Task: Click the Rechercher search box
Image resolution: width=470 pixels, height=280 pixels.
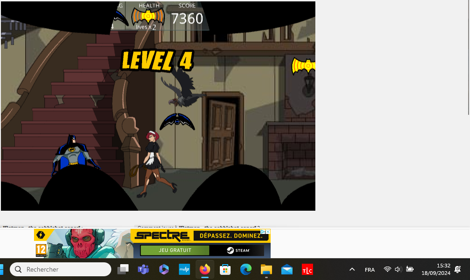Action: point(61,269)
